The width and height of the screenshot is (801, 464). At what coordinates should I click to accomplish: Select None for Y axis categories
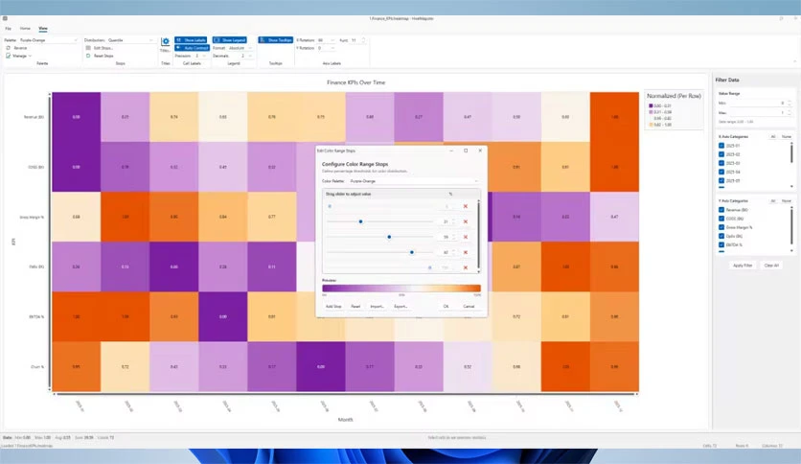(787, 201)
